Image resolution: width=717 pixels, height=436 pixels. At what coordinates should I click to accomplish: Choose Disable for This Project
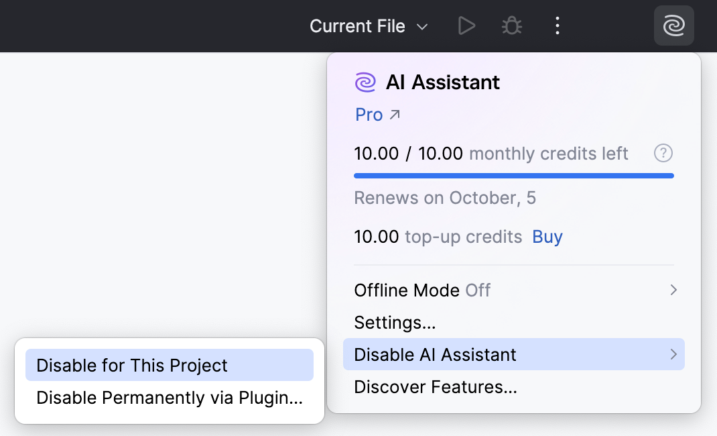169,365
